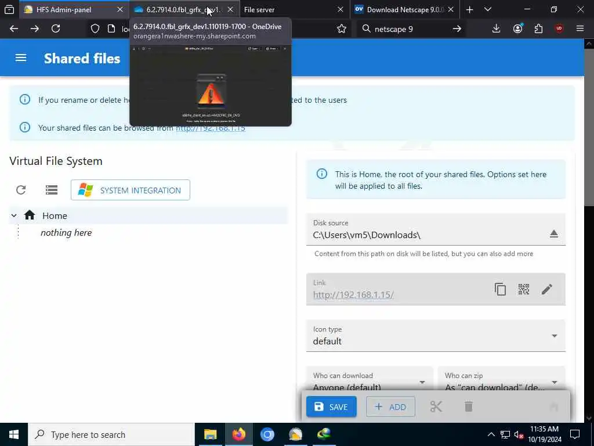The height and width of the screenshot is (446, 594).
Task: Open the Who can download dropdown
Action: (x=370, y=379)
